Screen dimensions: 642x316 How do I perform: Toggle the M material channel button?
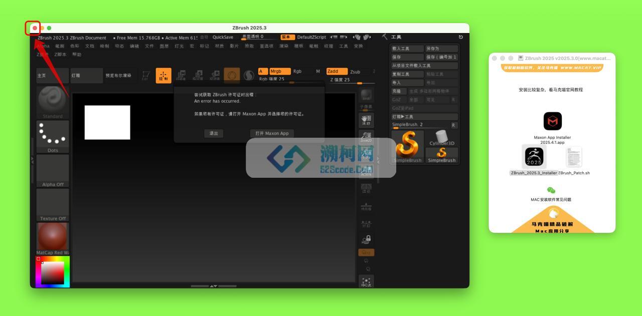[317, 71]
